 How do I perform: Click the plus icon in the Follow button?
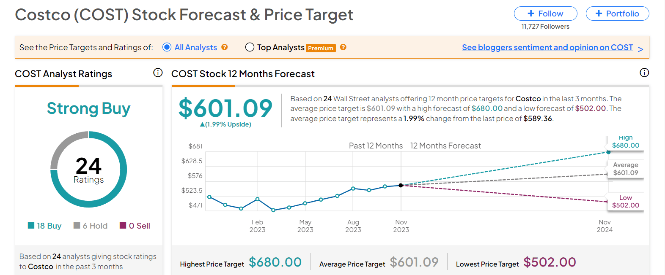[531, 13]
